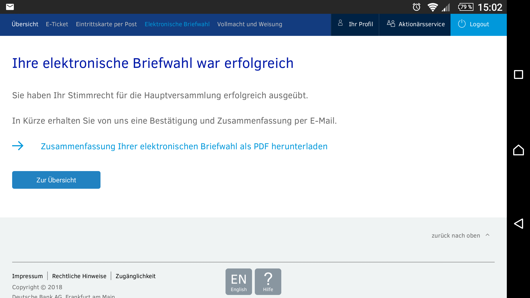Open help with the question mark icon
Viewport: 530px width, 298px height.
[268, 281]
